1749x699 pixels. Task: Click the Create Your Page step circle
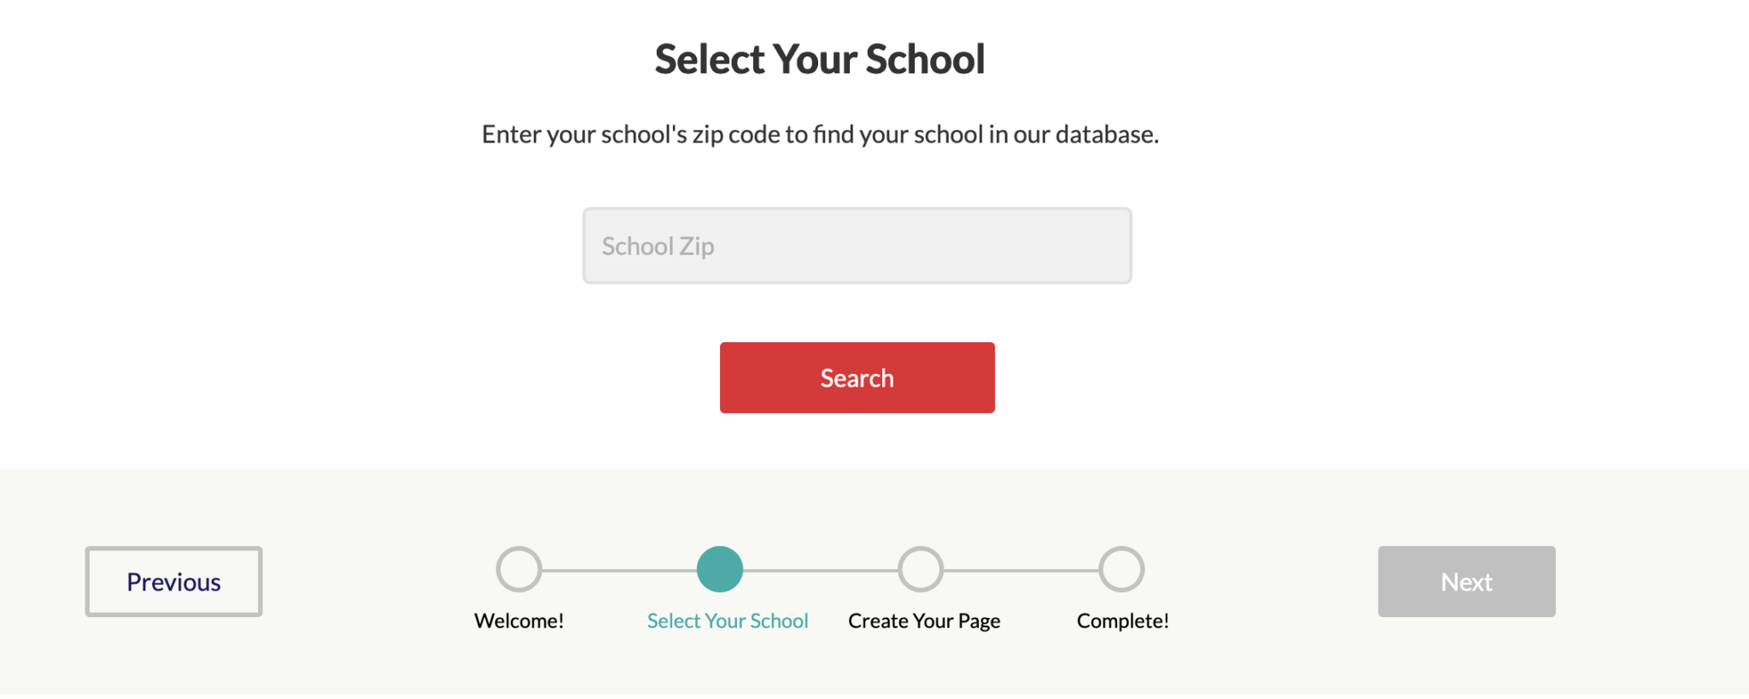921,569
